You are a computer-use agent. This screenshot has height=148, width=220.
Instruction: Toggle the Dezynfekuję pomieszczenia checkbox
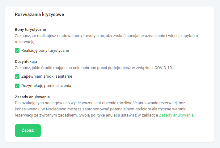click(x=17, y=86)
